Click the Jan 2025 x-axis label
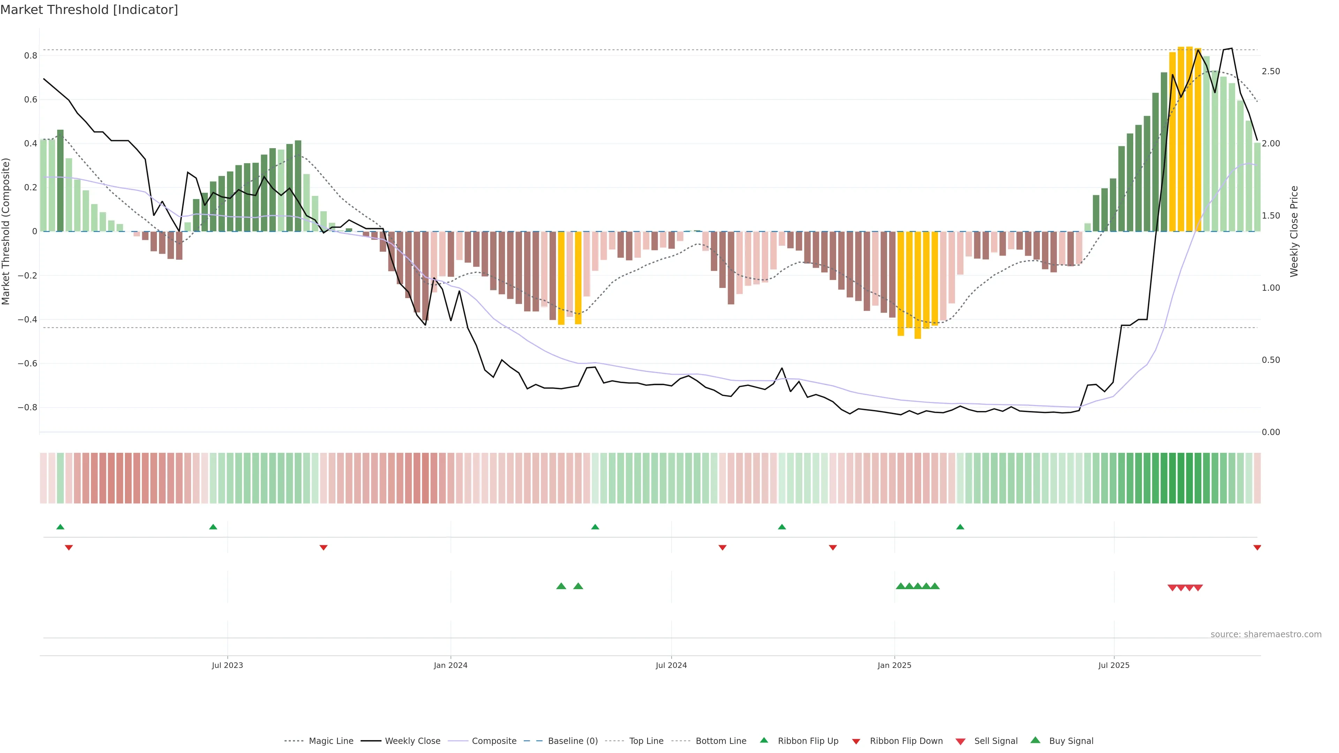This screenshot has width=1339, height=753. 894,665
